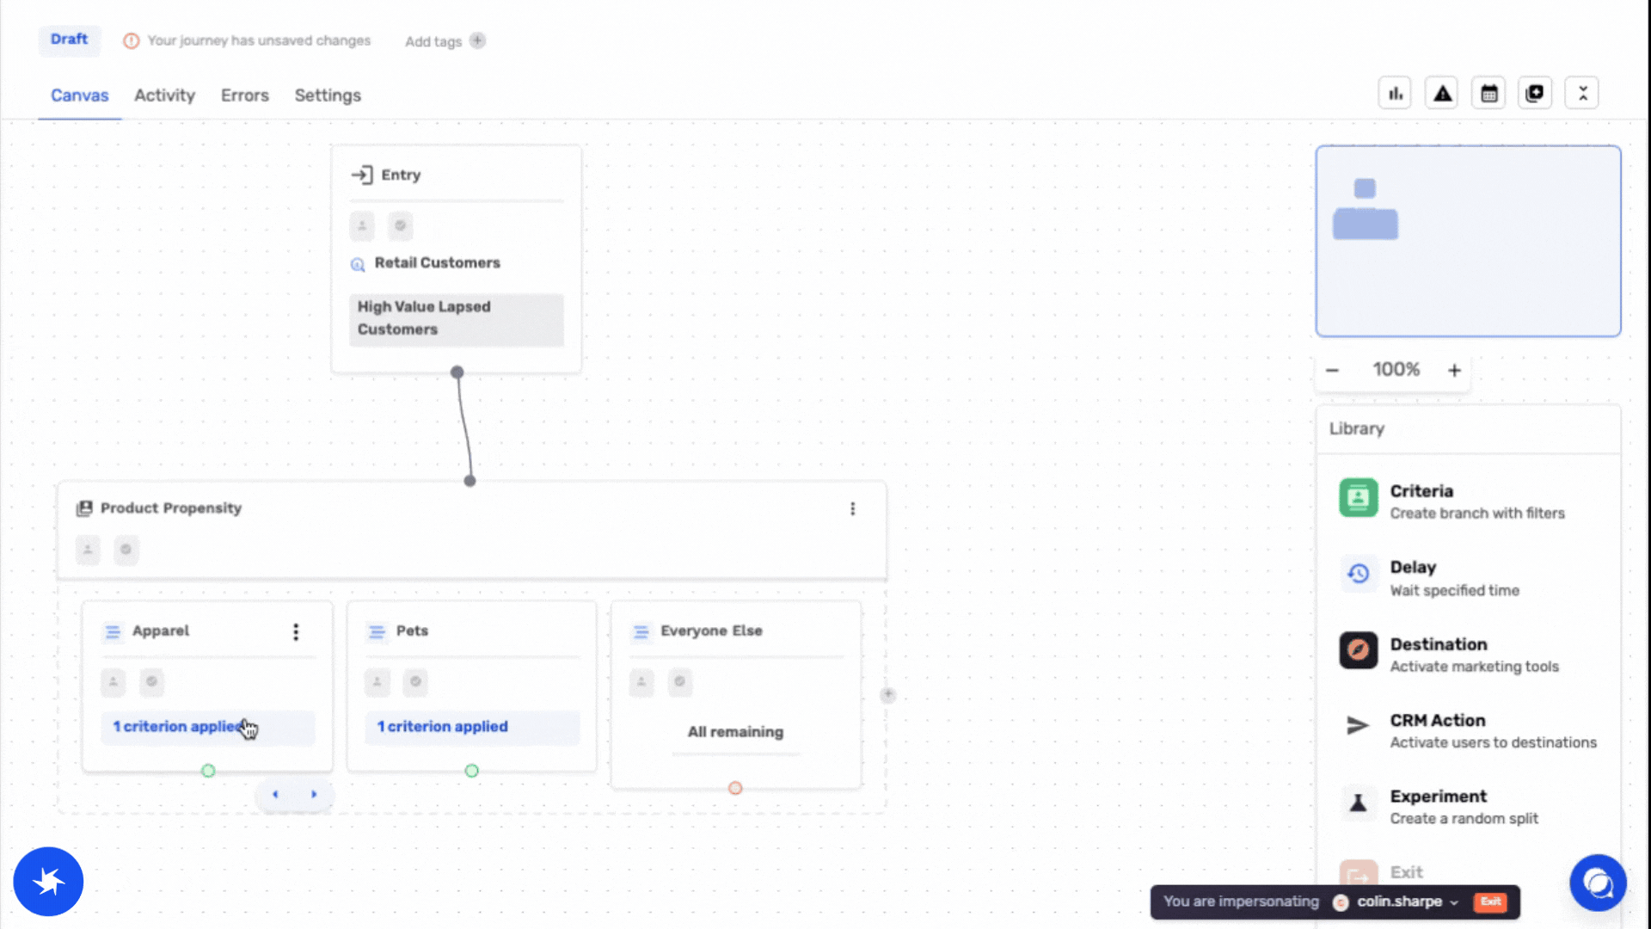Open Product Propensity three-dot menu
Viewport: 1651px width, 929px height.
(x=852, y=508)
